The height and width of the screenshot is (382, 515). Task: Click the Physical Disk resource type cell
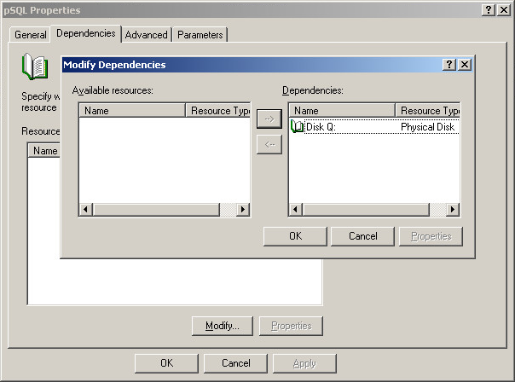tap(427, 127)
